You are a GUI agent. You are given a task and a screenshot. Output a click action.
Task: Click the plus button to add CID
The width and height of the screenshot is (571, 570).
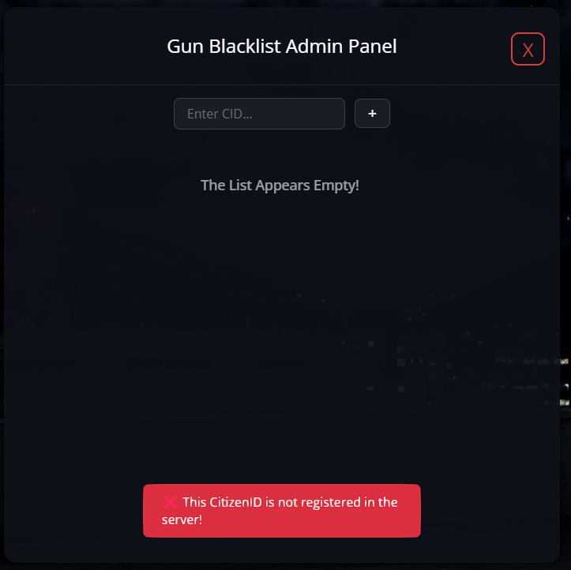[x=372, y=113]
